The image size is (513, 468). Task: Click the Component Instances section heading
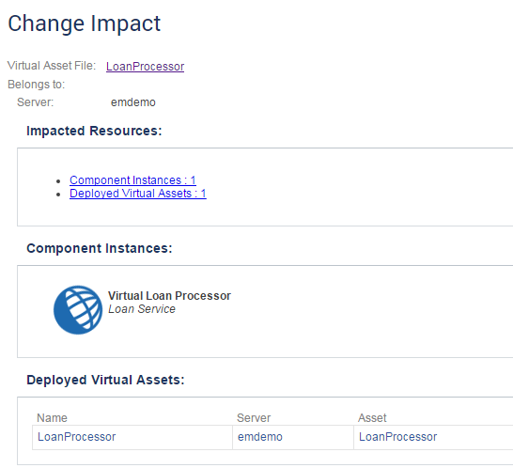point(100,248)
